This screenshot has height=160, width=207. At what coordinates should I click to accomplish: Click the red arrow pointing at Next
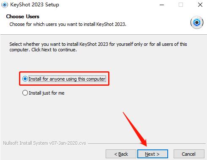pos(135,129)
